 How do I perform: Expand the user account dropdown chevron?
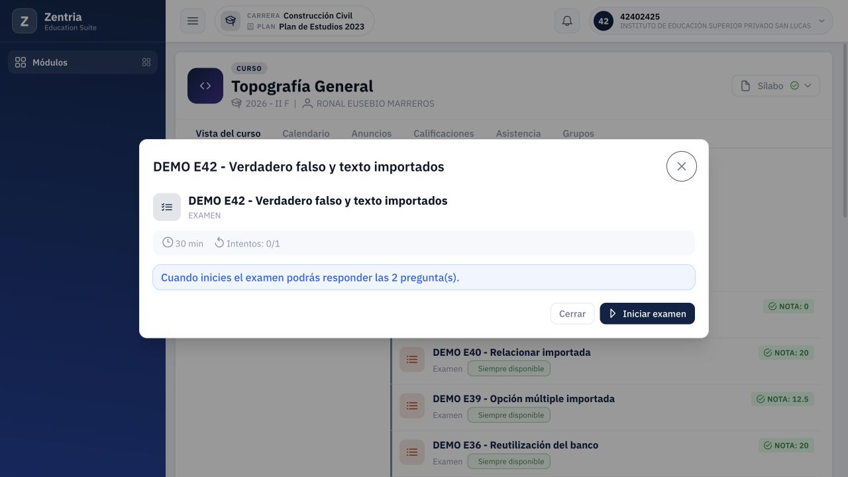click(x=821, y=21)
